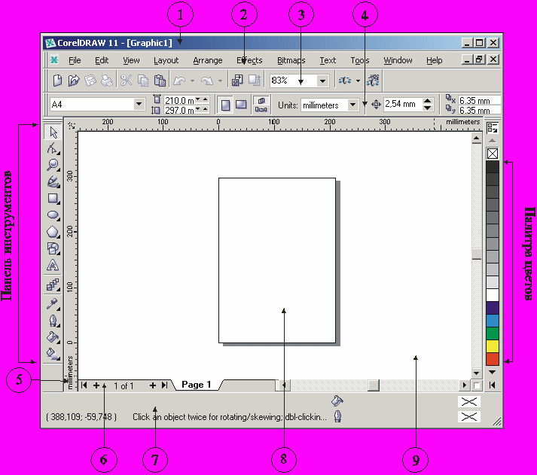The height and width of the screenshot is (475, 537).
Task: Pick the green color swatch
Action: (493, 333)
